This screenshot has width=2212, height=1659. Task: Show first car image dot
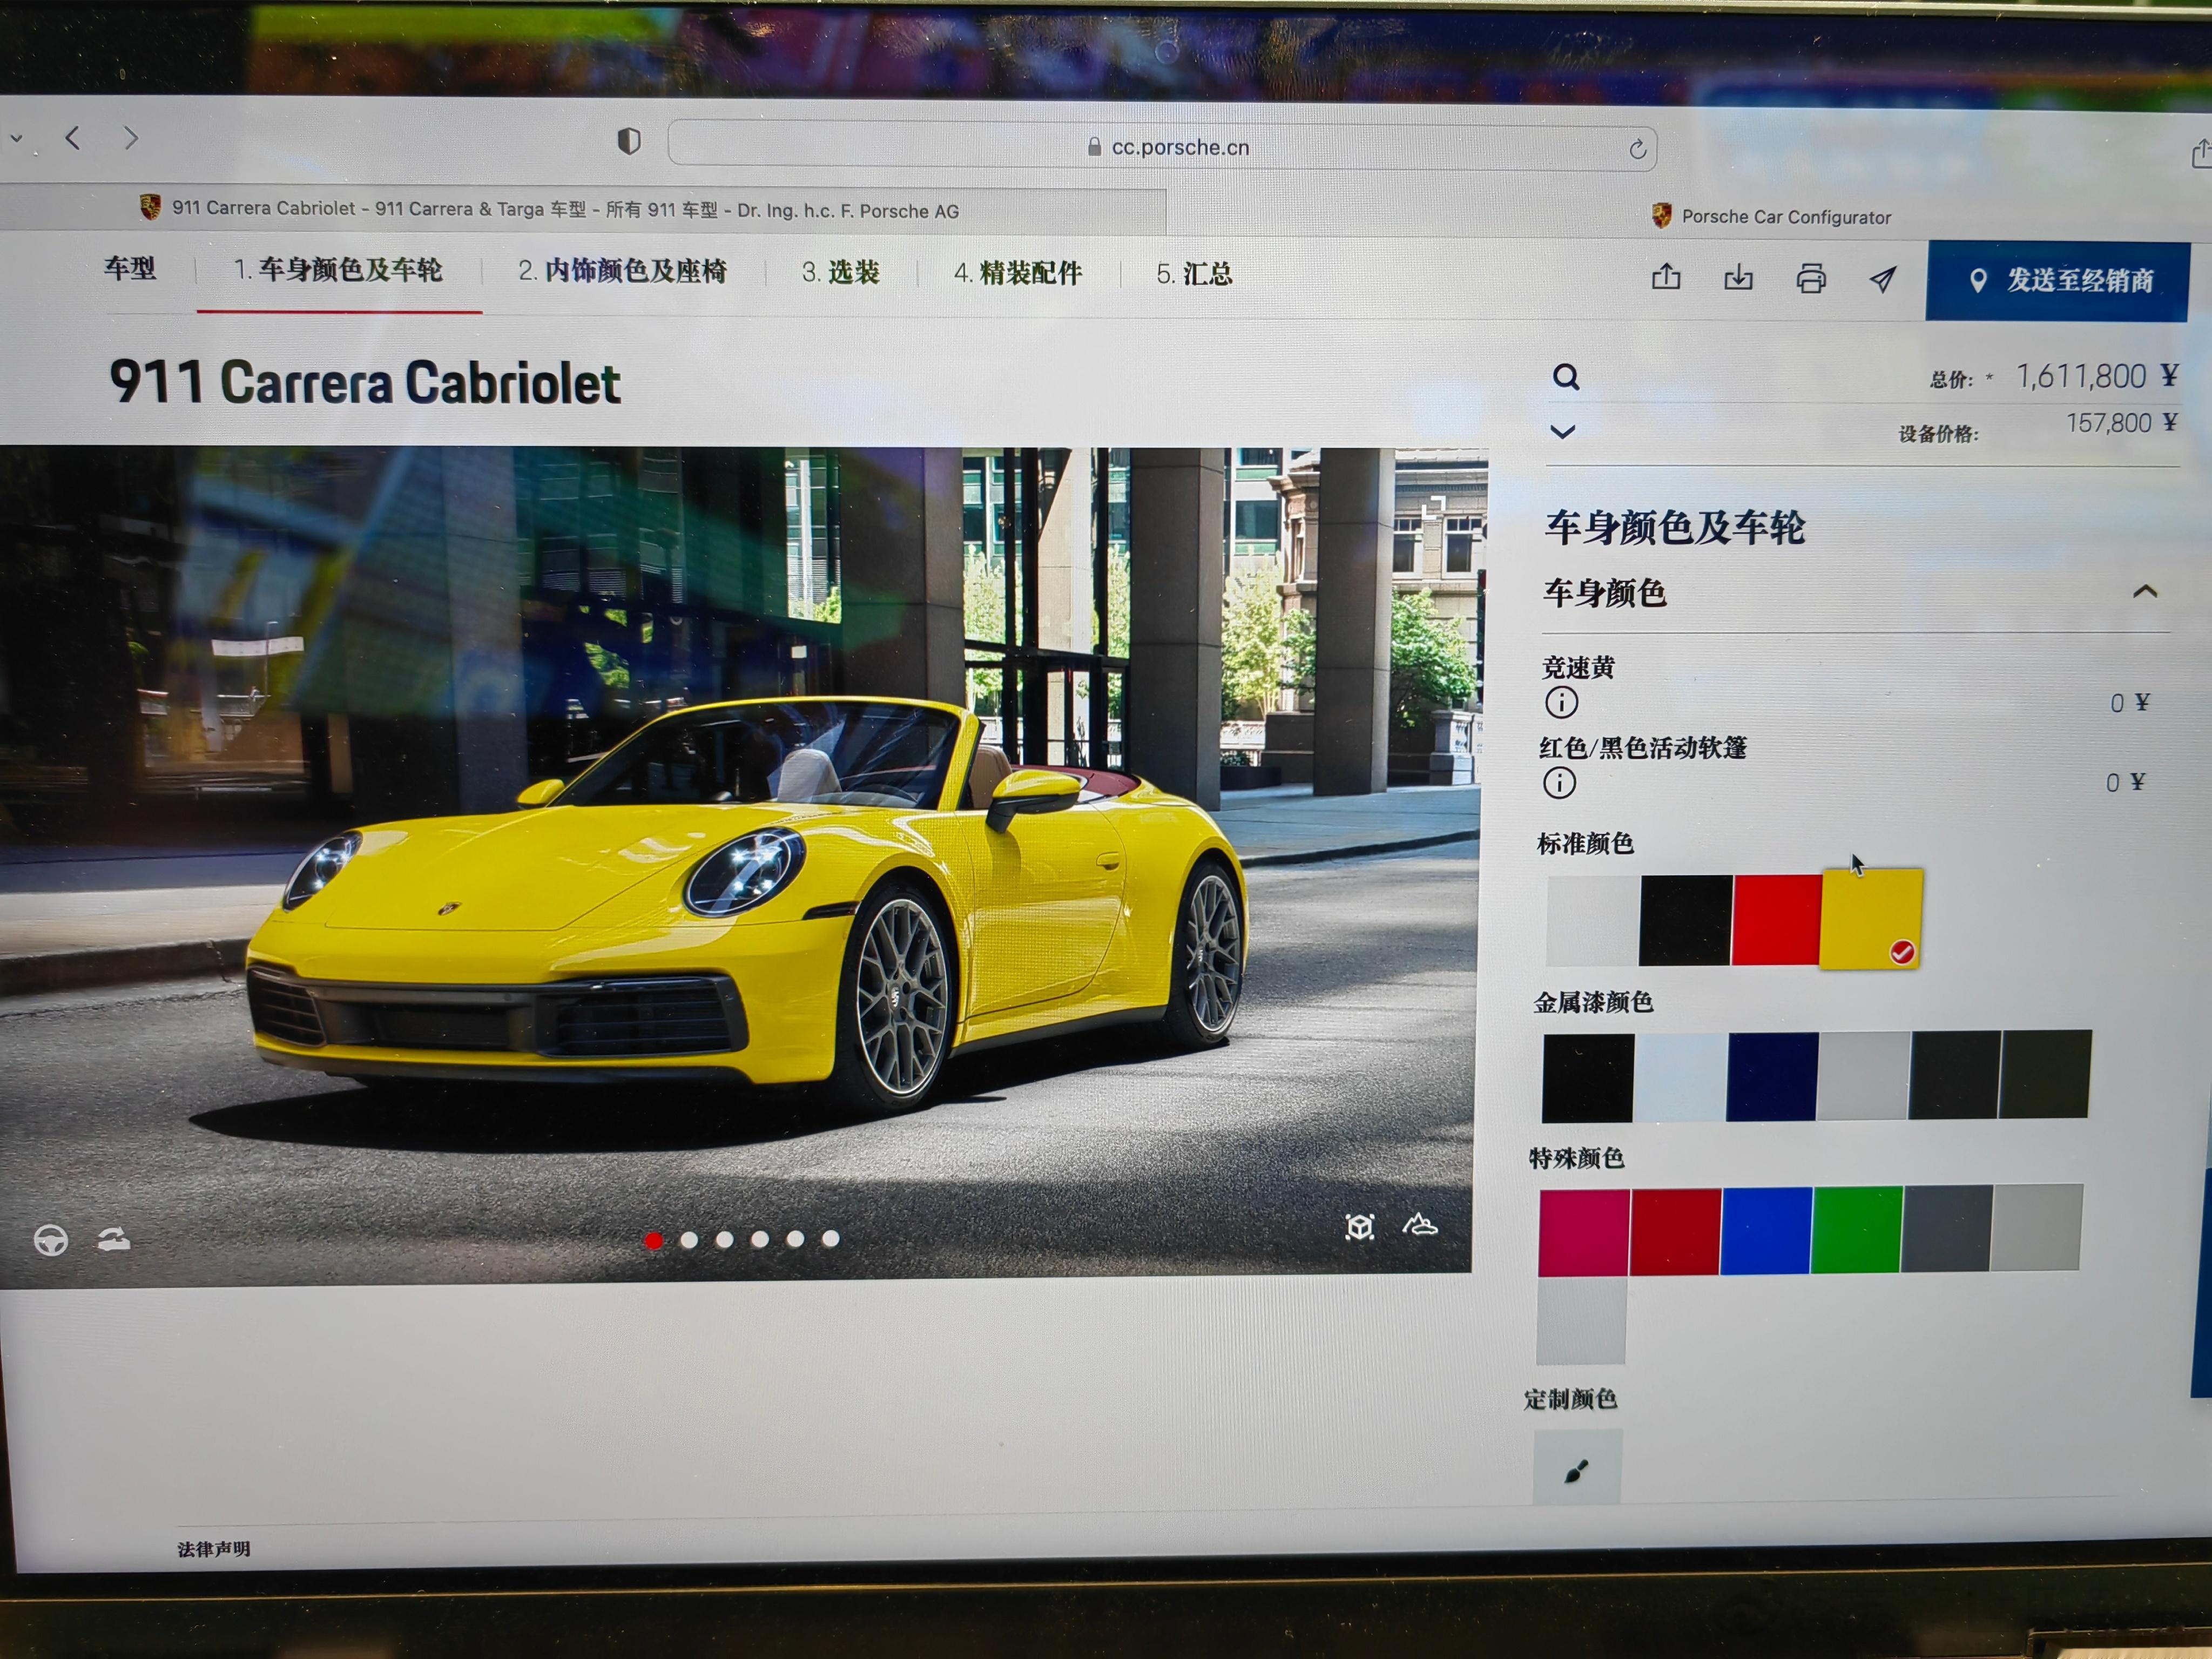pyautogui.click(x=654, y=1241)
